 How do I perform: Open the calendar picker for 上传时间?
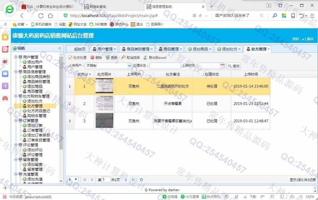[222, 66]
